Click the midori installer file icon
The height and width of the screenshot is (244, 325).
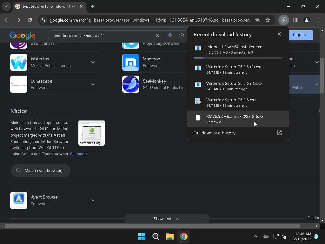click(x=198, y=48)
